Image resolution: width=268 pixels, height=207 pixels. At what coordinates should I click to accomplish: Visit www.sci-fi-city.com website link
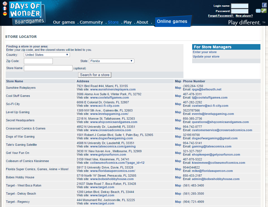point(105,106)
